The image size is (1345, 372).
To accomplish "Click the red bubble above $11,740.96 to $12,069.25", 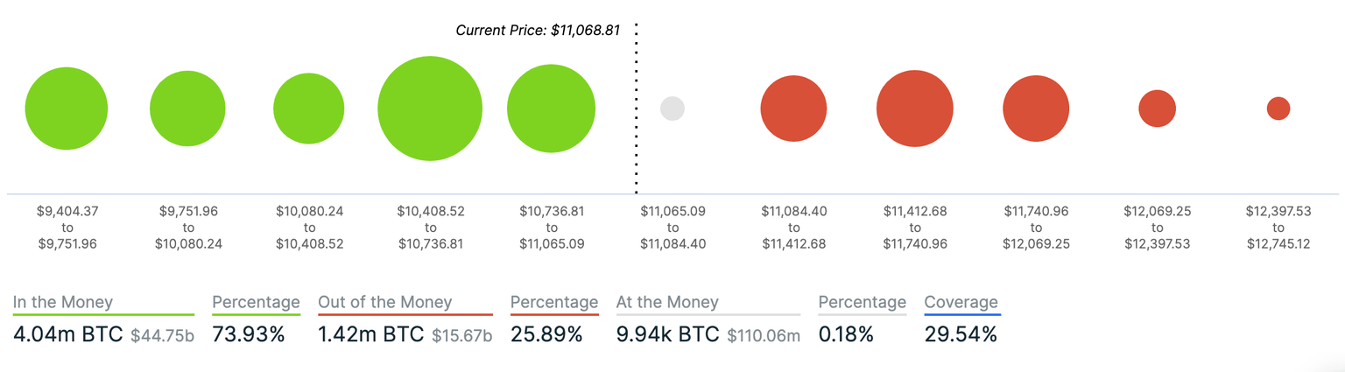I will (1036, 109).
